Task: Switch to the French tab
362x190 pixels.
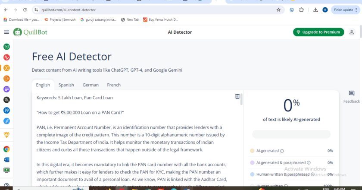Action: (x=114, y=85)
